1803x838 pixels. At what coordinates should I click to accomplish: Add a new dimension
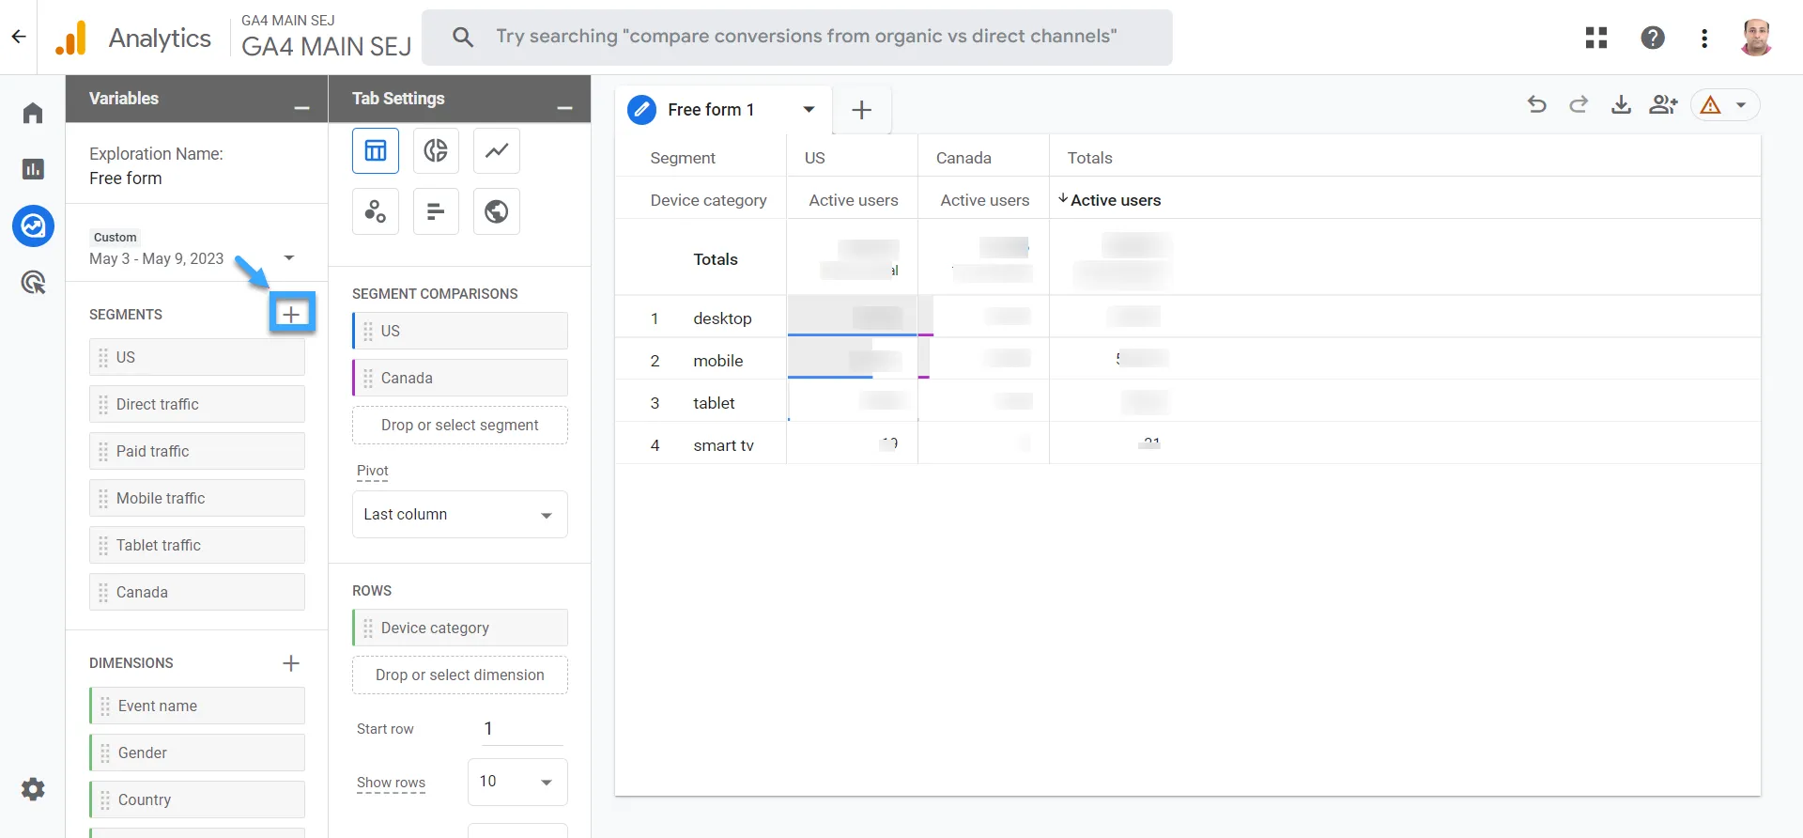click(291, 663)
